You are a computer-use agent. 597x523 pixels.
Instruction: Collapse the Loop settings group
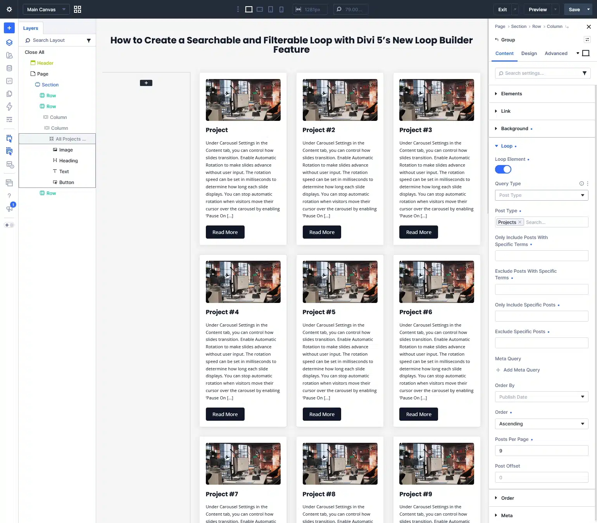(x=542, y=146)
